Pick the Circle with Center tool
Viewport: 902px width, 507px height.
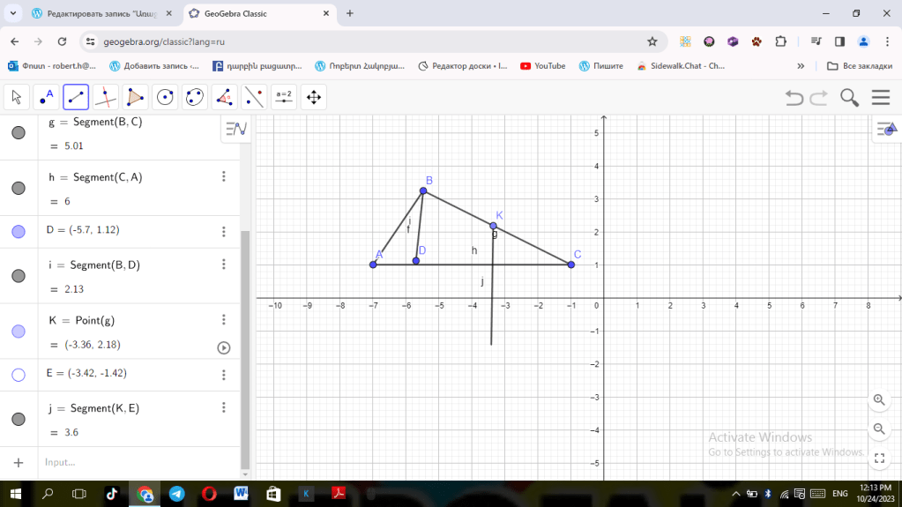tap(165, 97)
